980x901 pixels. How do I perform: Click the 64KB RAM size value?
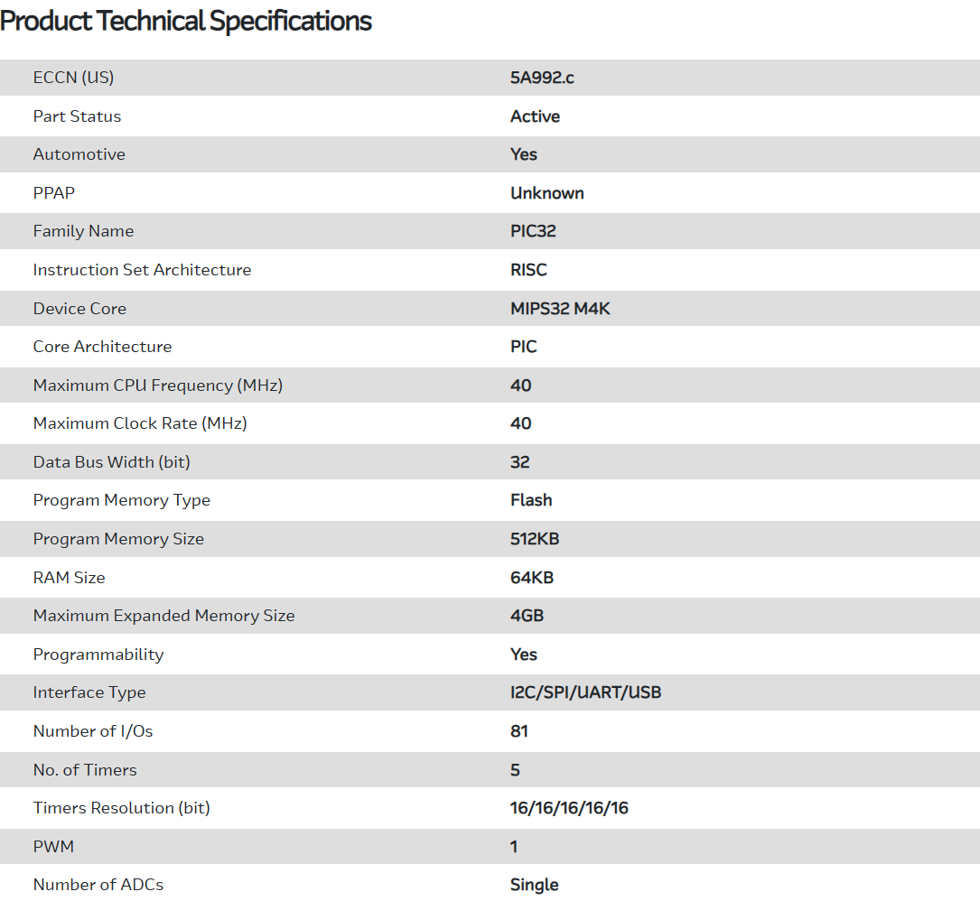(532, 578)
